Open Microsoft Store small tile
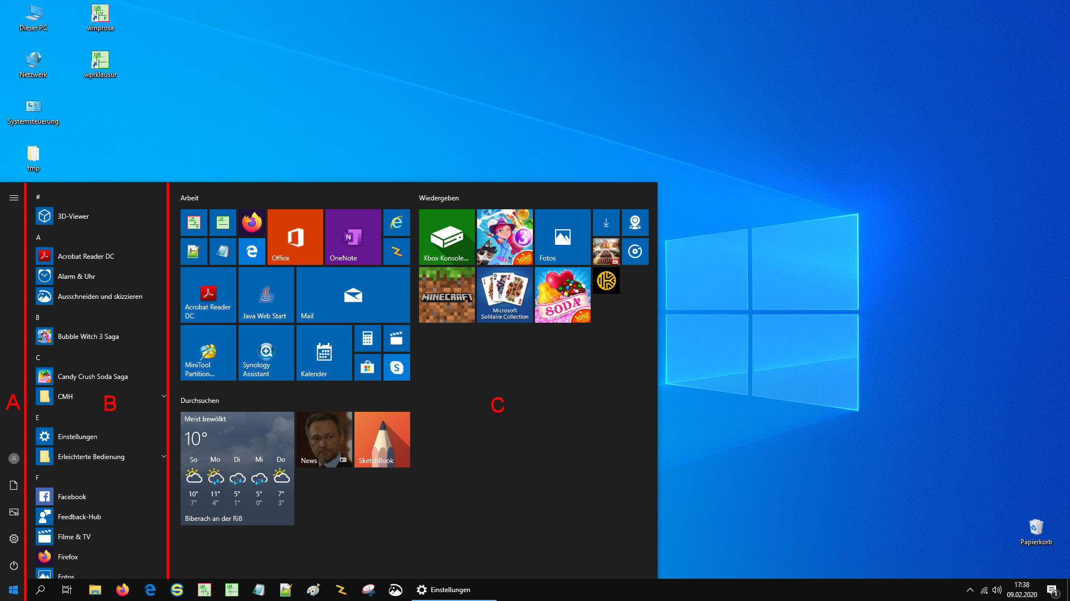The width and height of the screenshot is (1070, 601). 368,367
